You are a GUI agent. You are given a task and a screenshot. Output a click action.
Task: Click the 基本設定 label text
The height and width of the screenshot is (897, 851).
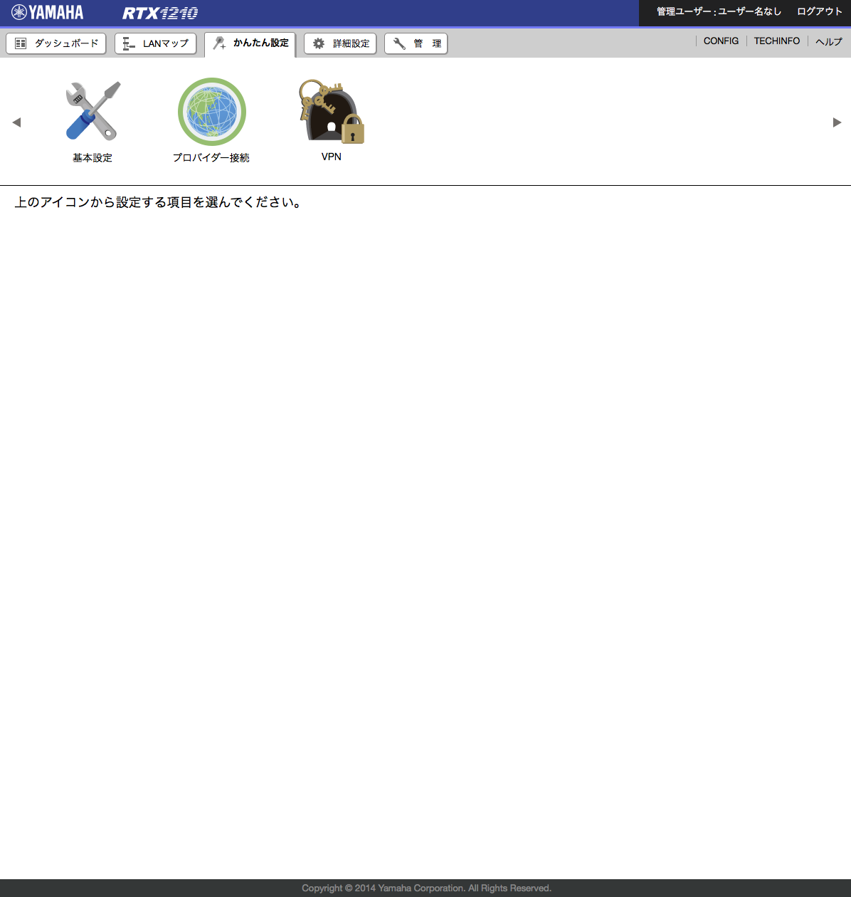[x=92, y=158]
